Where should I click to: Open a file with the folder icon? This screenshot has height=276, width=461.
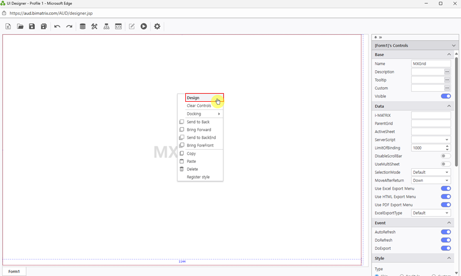pos(20,26)
